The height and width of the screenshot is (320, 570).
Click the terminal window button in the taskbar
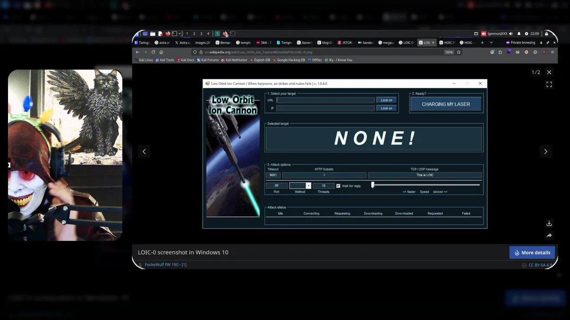[x=232, y=34]
